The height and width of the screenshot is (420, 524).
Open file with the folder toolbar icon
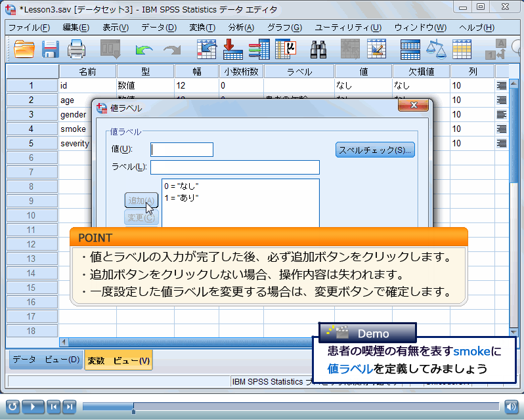(24, 49)
